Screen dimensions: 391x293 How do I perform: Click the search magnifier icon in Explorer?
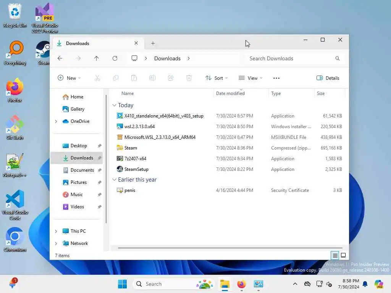(338, 58)
